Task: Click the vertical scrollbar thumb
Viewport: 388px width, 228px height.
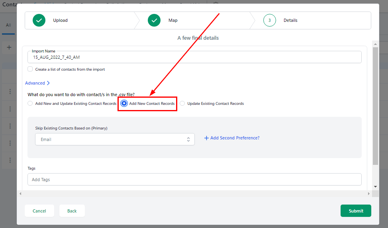Action: (x=375, y=106)
